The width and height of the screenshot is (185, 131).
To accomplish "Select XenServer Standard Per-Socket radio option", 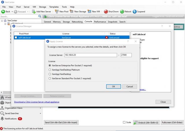I will (50, 78).
